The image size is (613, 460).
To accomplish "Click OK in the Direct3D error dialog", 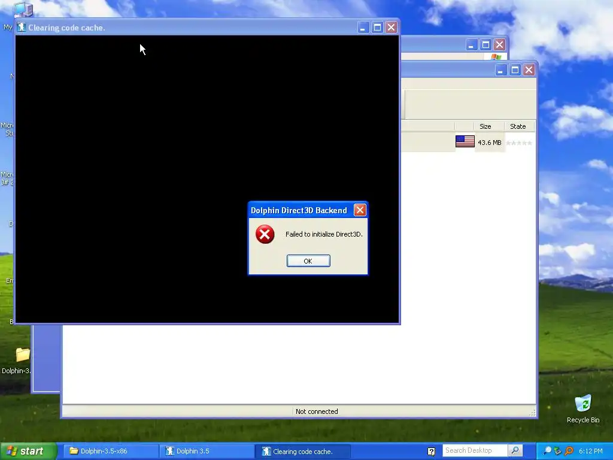I will 308,261.
